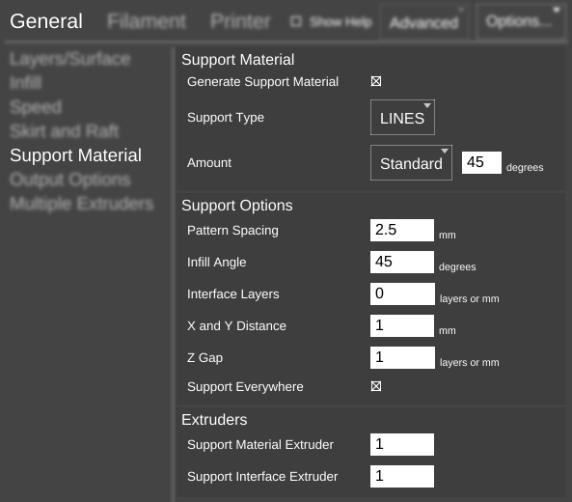Click the Support Options section heading

click(x=237, y=206)
